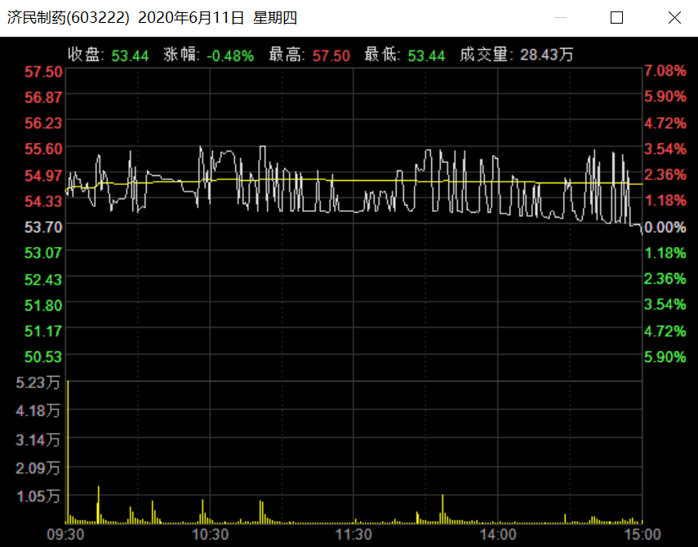Select the 11:30 time axis label
Viewport: 698px width, 547px height.
tap(353, 535)
